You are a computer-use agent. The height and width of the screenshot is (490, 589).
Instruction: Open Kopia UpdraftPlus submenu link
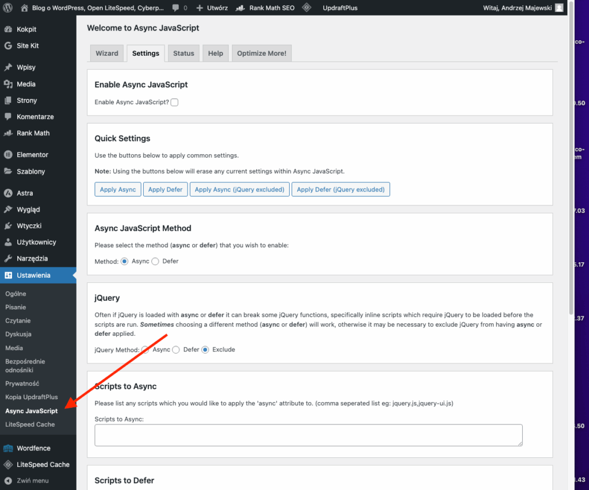tap(32, 397)
